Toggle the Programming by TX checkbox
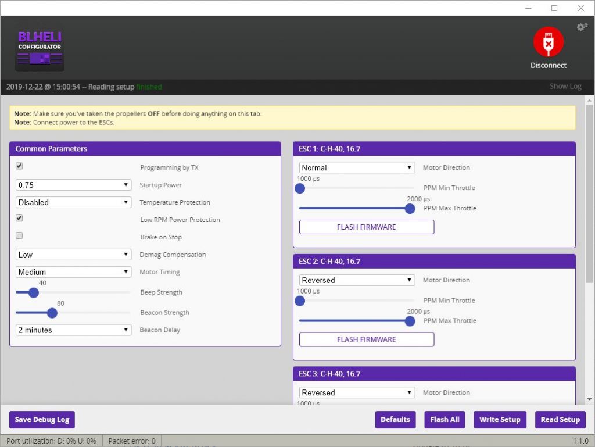 19,166
